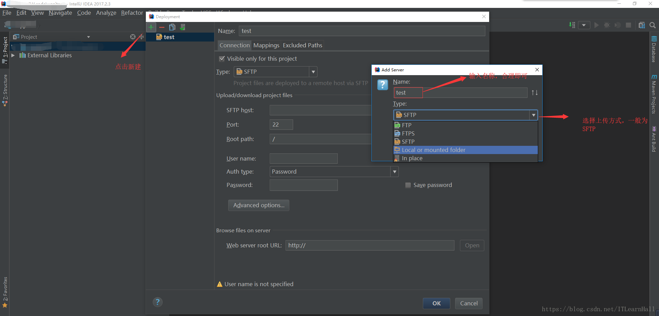Image resolution: width=659 pixels, height=316 pixels.
Task: Click the Web server root URL field
Action: [370, 245]
